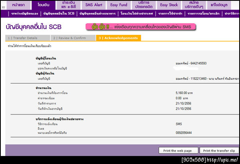Click the บัญชีผู้รับเงิน section heading

45,74
